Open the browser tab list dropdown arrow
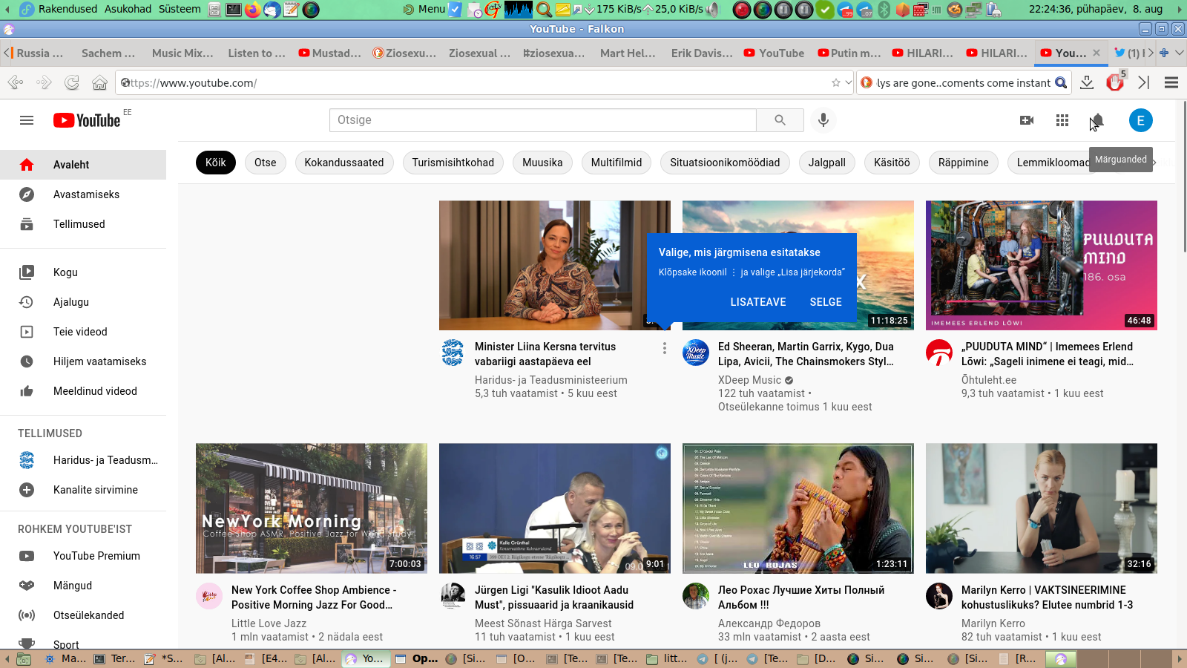 [1179, 53]
